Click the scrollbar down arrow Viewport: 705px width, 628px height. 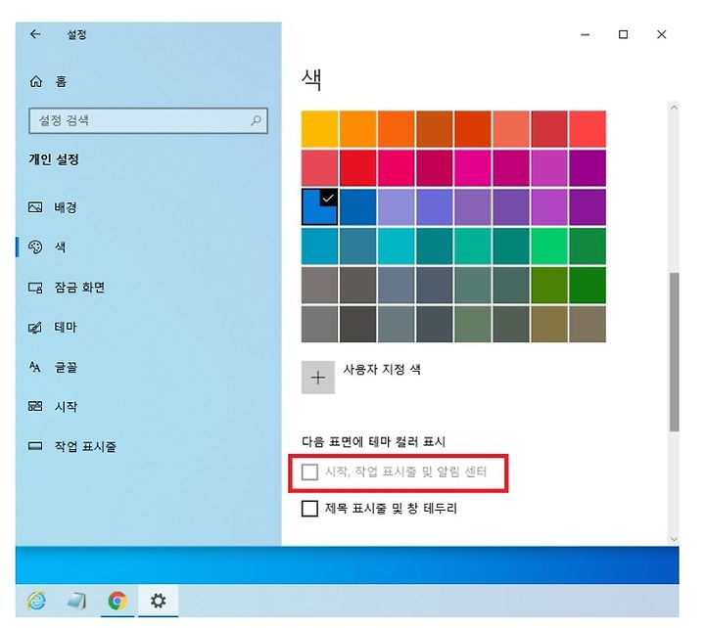point(674,539)
